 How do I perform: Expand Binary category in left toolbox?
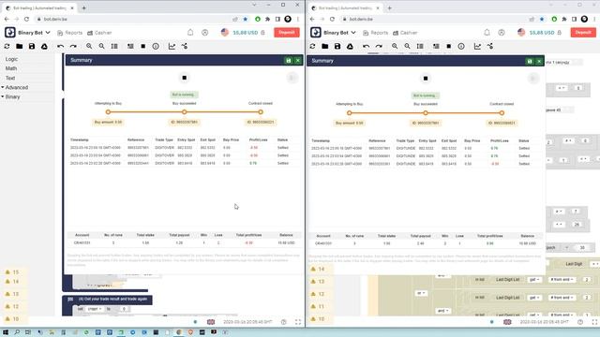10,97
